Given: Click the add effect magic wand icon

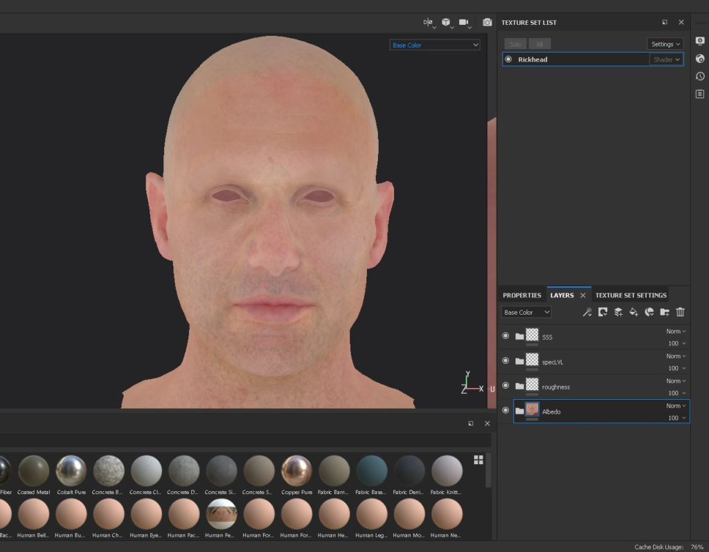Looking at the screenshot, I should [x=587, y=312].
